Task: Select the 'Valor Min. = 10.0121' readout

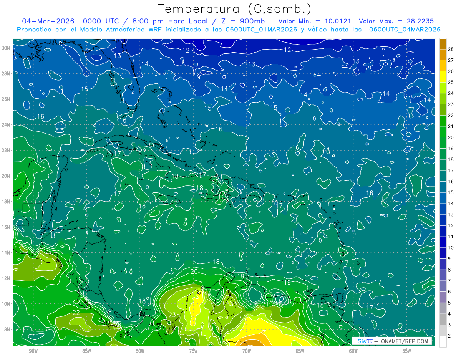Action: pos(314,21)
